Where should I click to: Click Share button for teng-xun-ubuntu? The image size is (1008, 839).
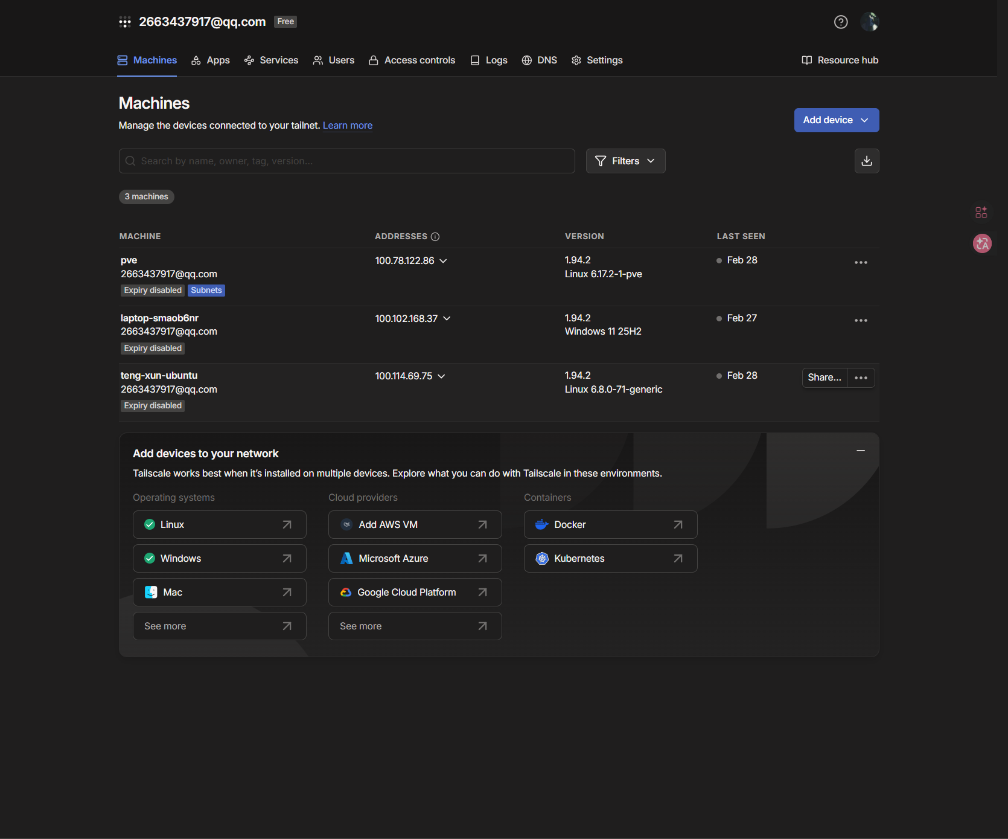pos(824,378)
